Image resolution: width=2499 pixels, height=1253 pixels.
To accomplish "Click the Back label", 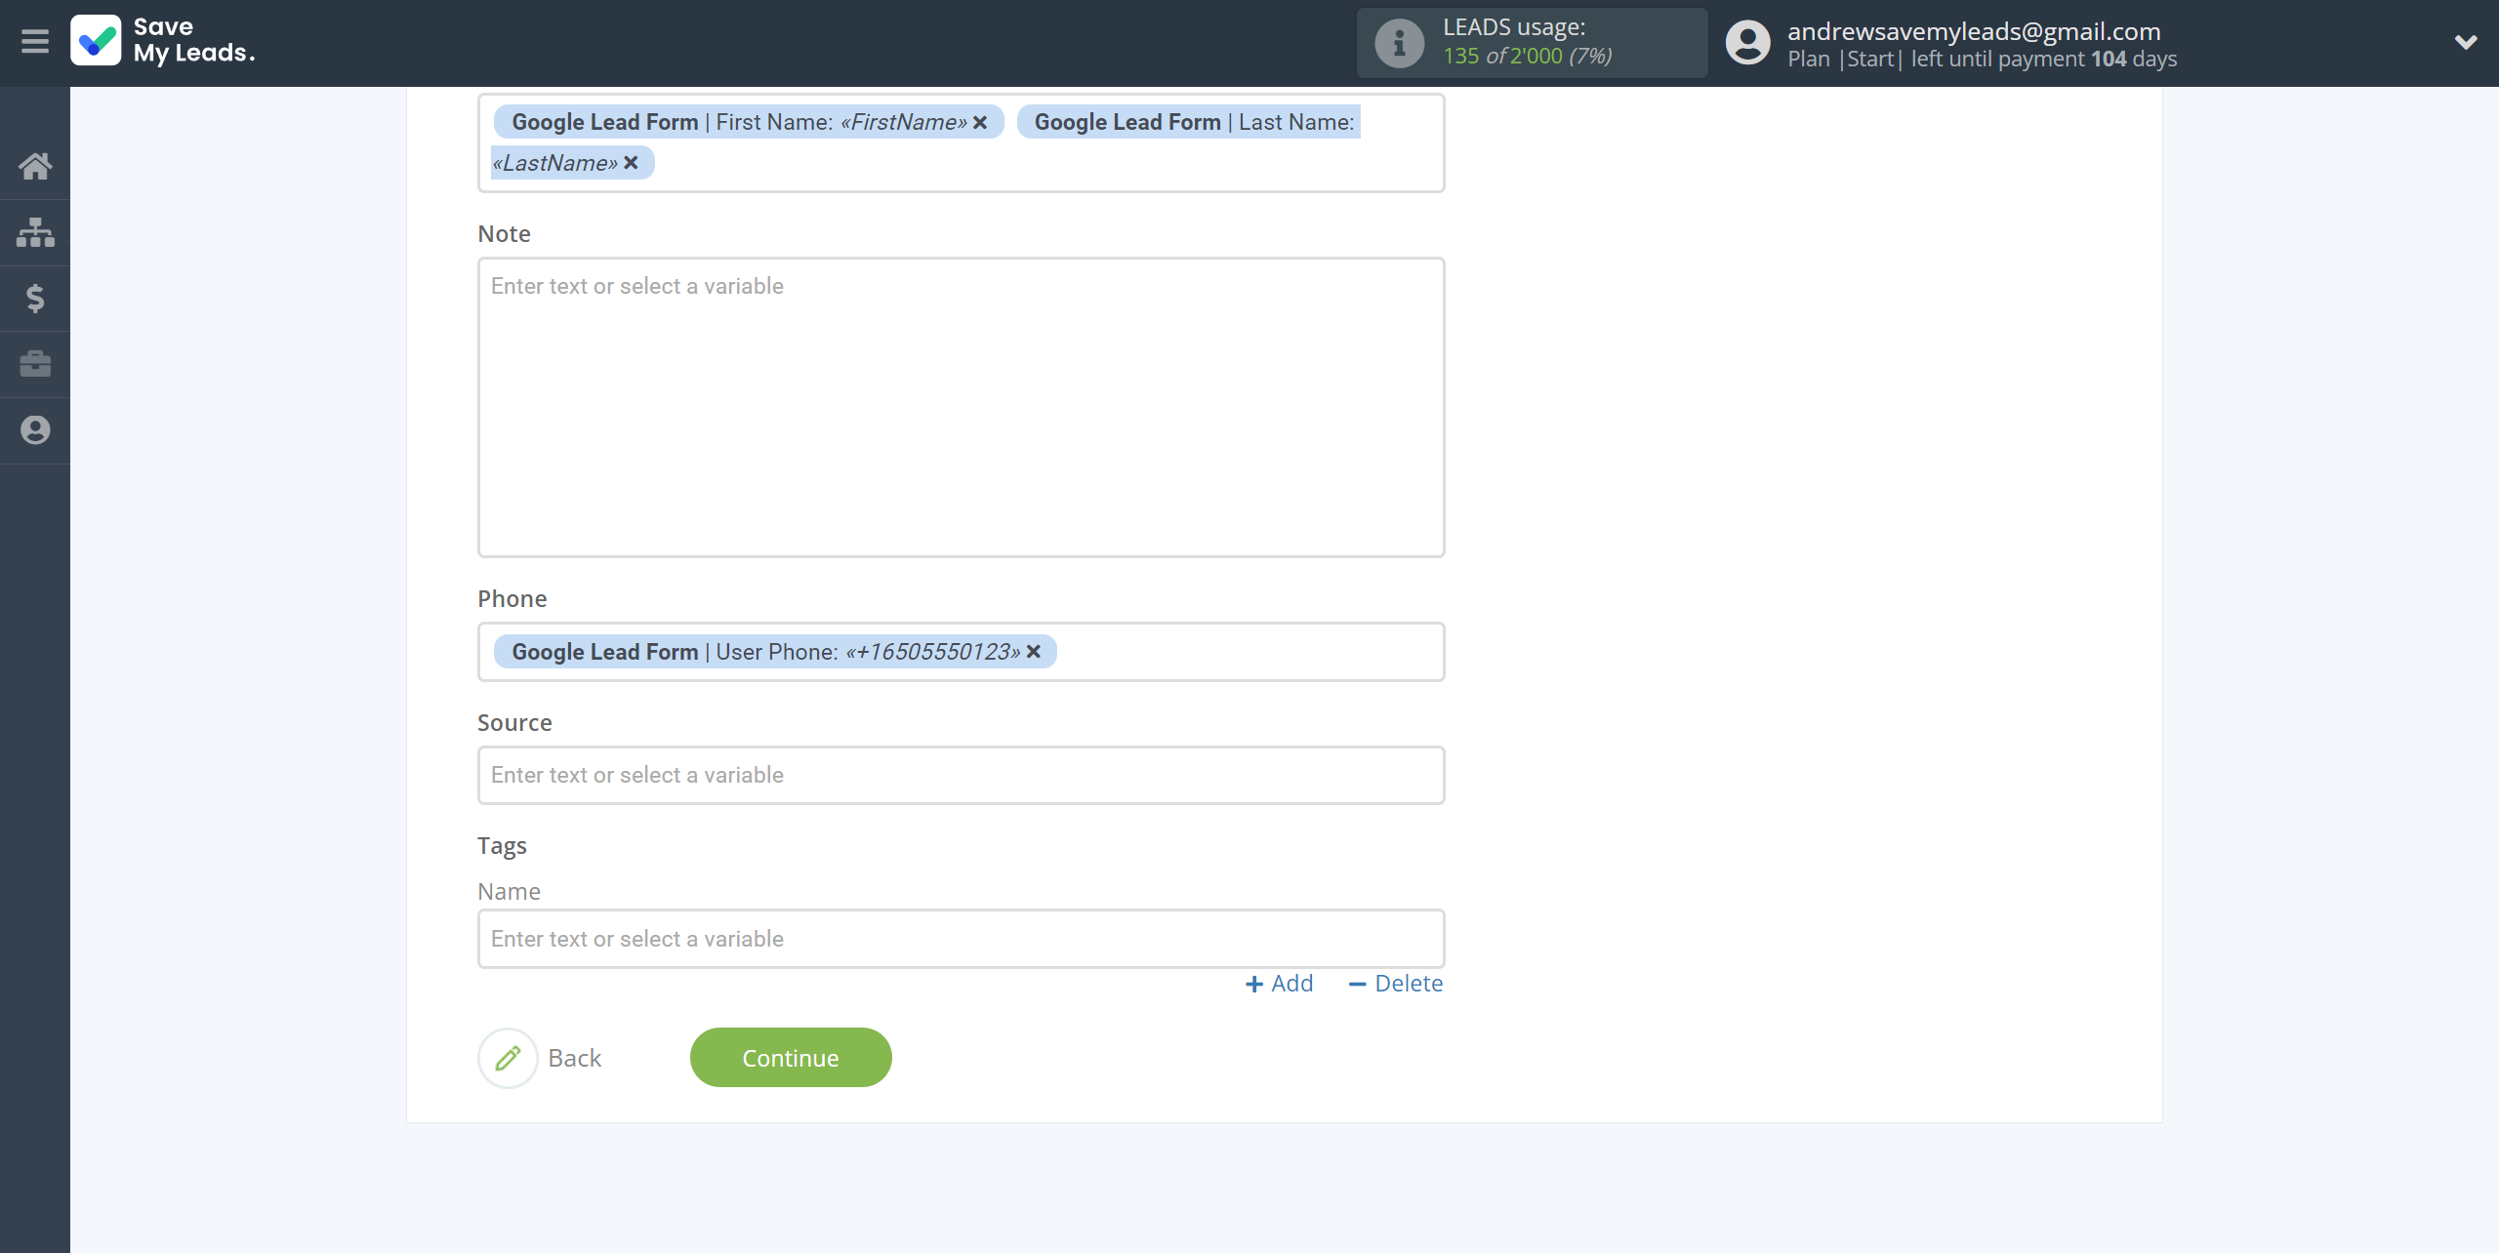I will tap(574, 1058).
